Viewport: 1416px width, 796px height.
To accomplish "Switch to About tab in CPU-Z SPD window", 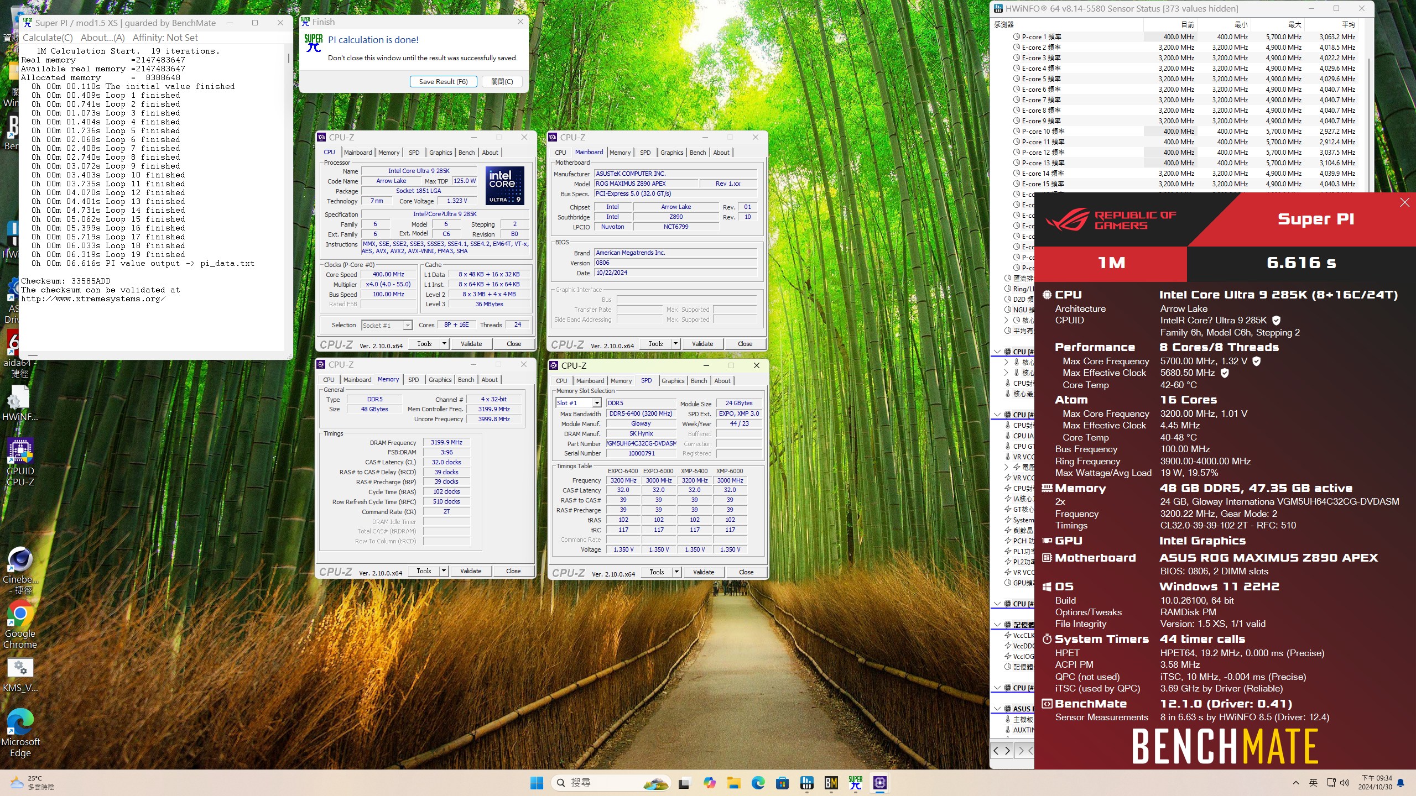I will (722, 381).
